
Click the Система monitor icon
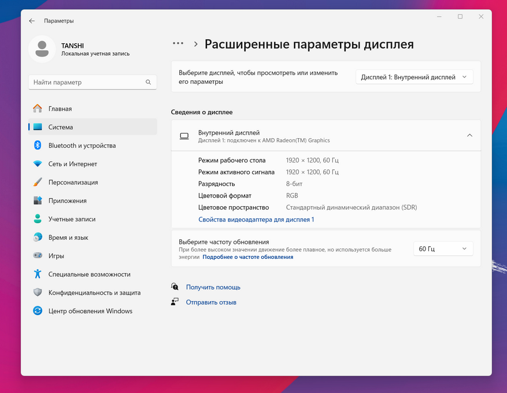[38, 127]
